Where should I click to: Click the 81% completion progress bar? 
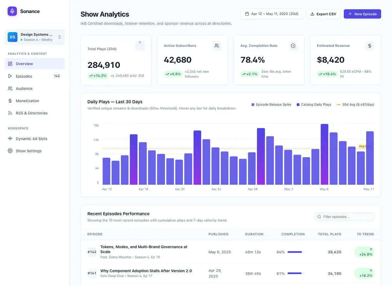[296, 273]
